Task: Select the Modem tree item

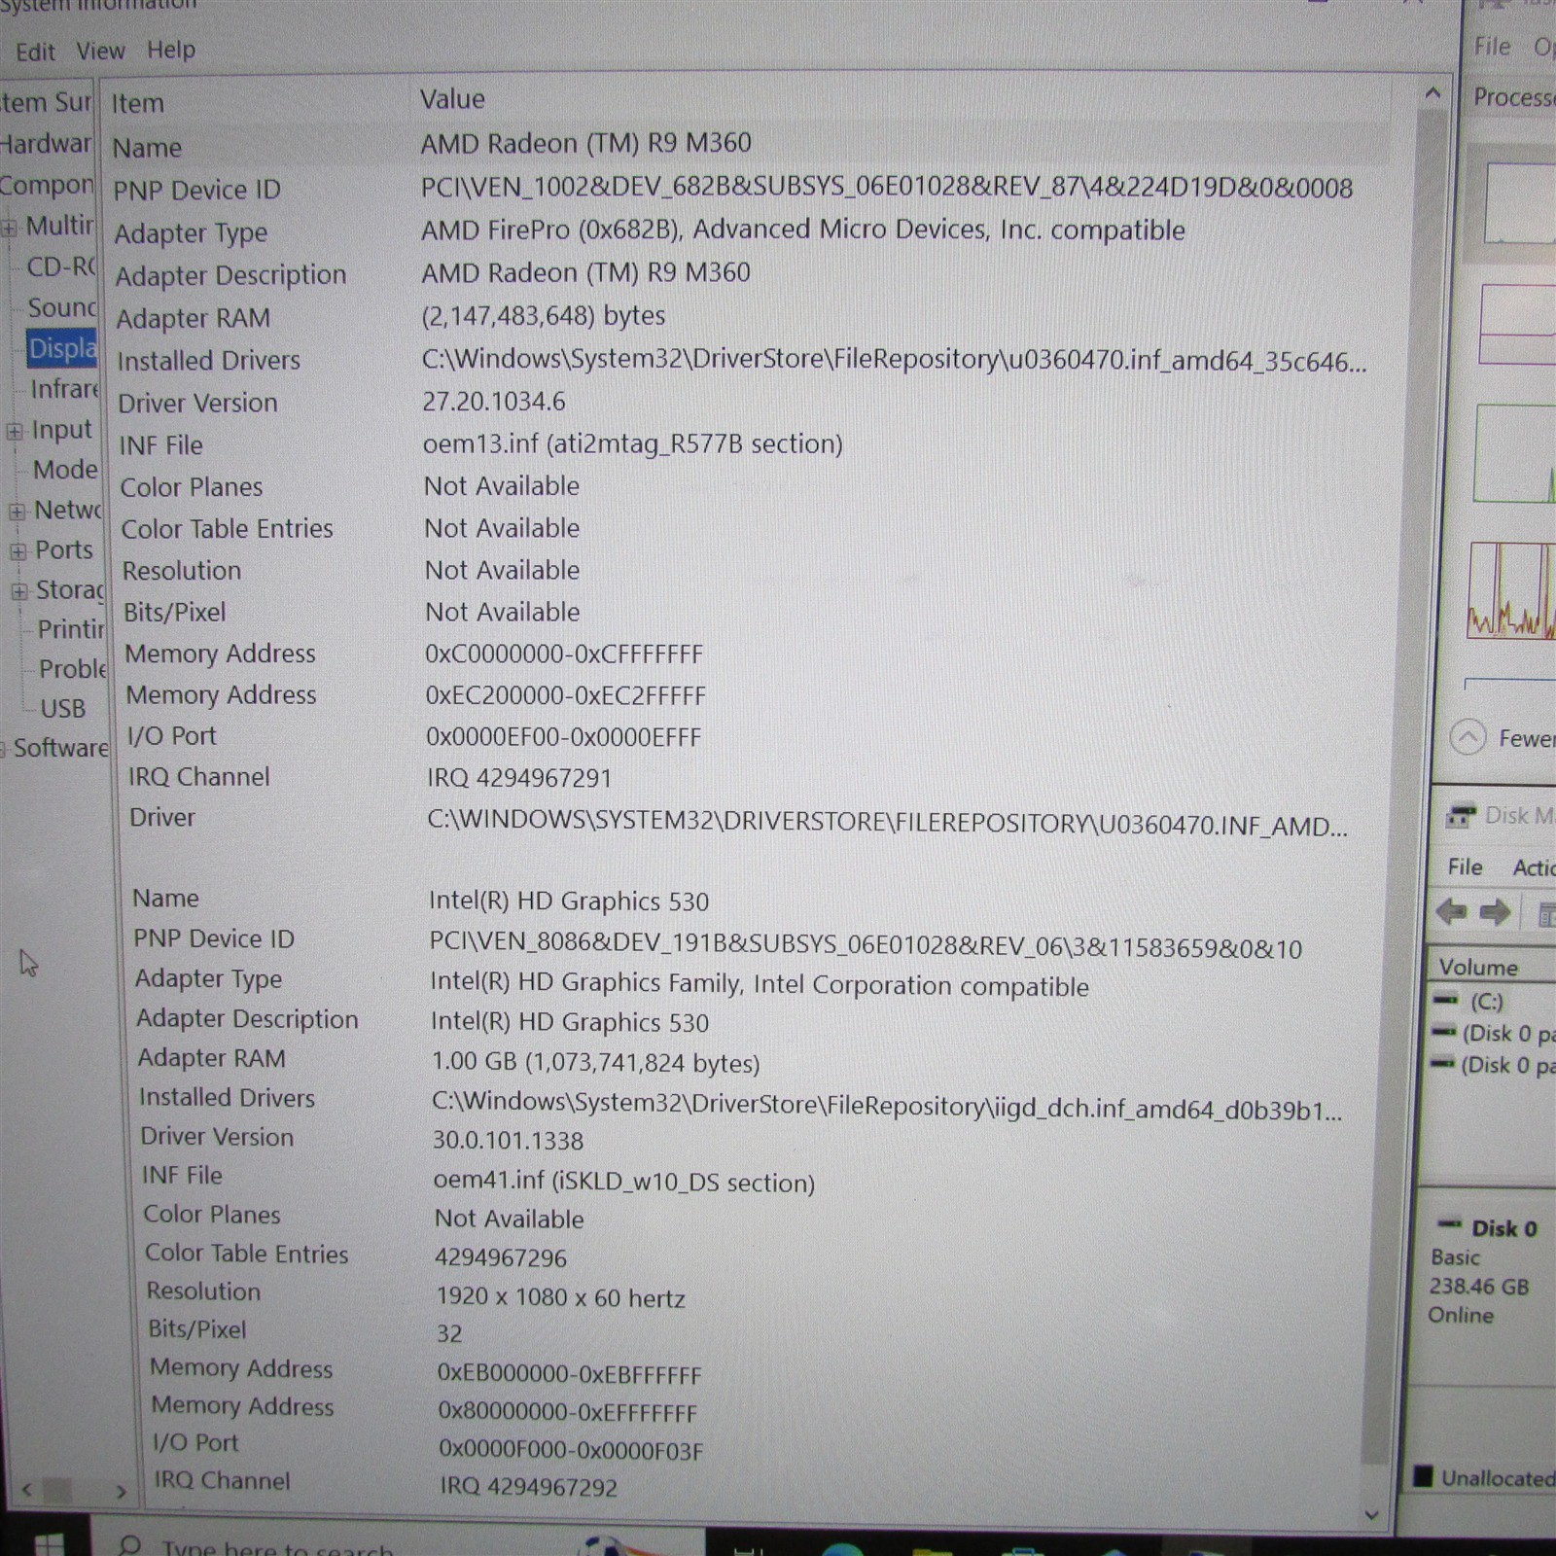Action: click(x=65, y=470)
